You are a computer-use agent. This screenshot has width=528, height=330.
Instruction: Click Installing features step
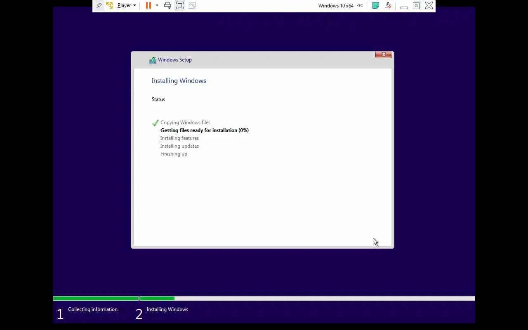tap(179, 138)
